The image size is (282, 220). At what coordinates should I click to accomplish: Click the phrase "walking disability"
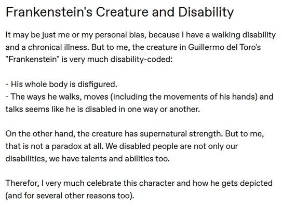(244, 35)
